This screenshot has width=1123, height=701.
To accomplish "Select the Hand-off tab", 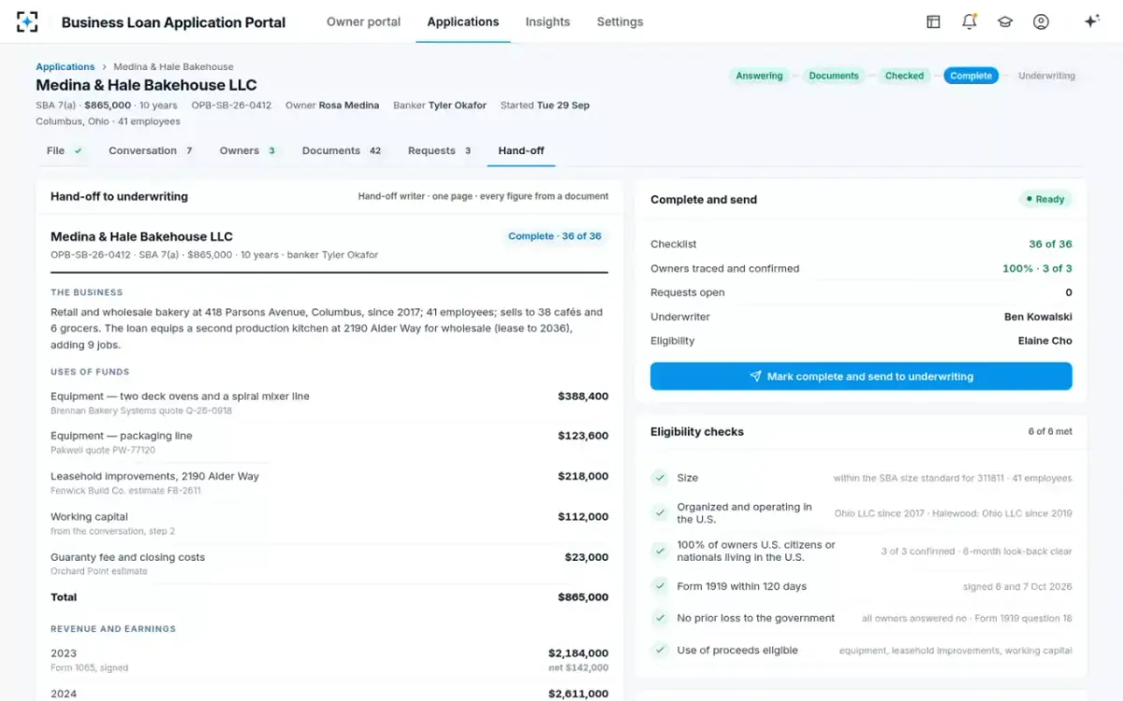I will click(521, 150).
